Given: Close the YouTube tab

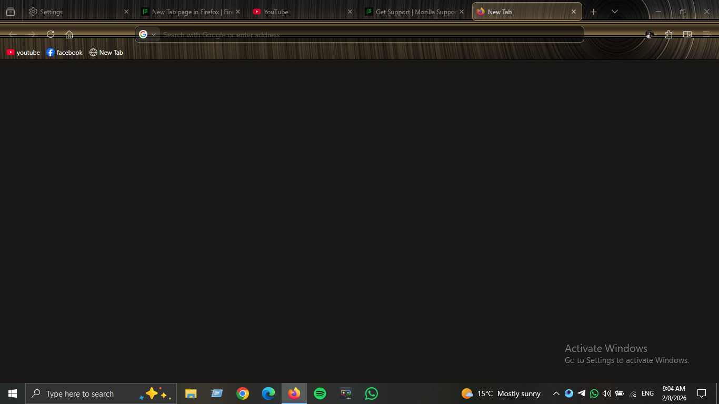Looking at the screenshot, I should (350, 12).
